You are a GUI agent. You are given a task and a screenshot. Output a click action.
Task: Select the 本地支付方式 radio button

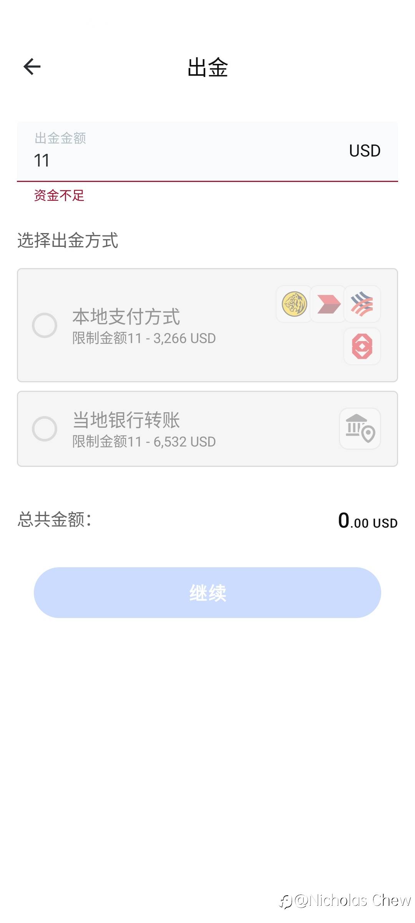[x=45, y=325]
